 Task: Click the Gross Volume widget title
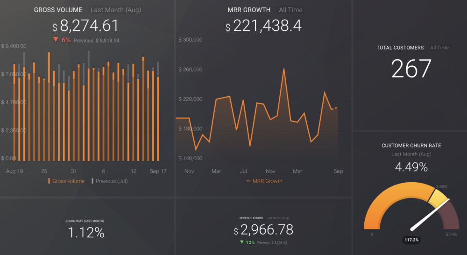pos(58,10)
